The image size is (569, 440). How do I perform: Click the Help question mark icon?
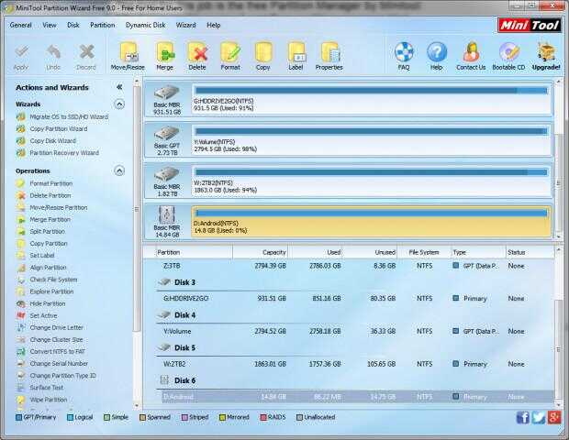(x=437, y=52)
